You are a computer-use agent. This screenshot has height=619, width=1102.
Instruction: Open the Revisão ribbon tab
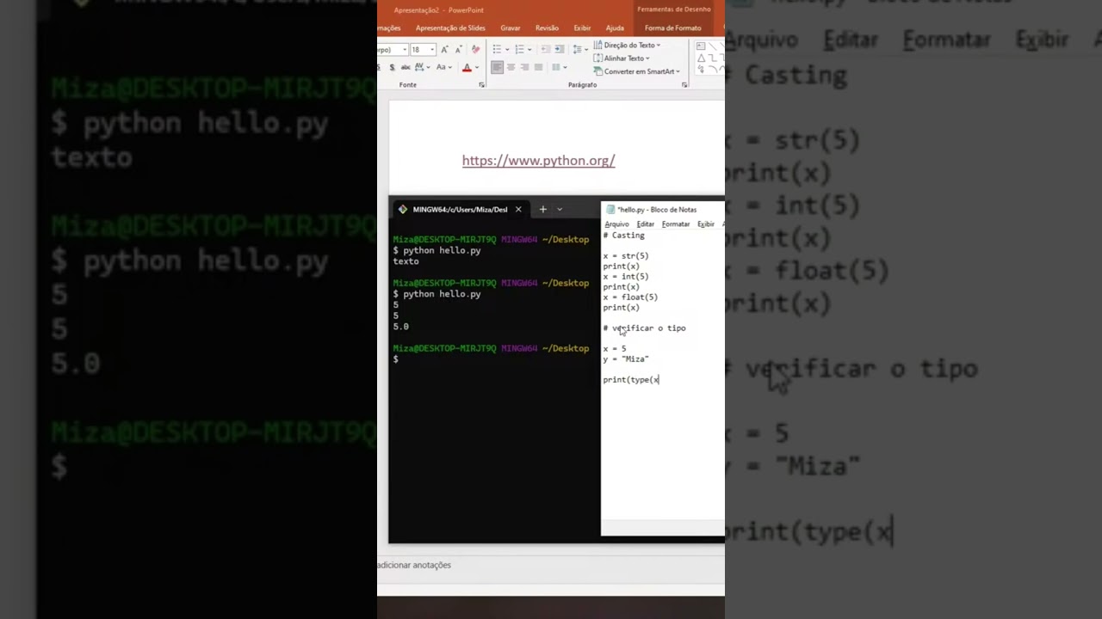tap(547, 28)
